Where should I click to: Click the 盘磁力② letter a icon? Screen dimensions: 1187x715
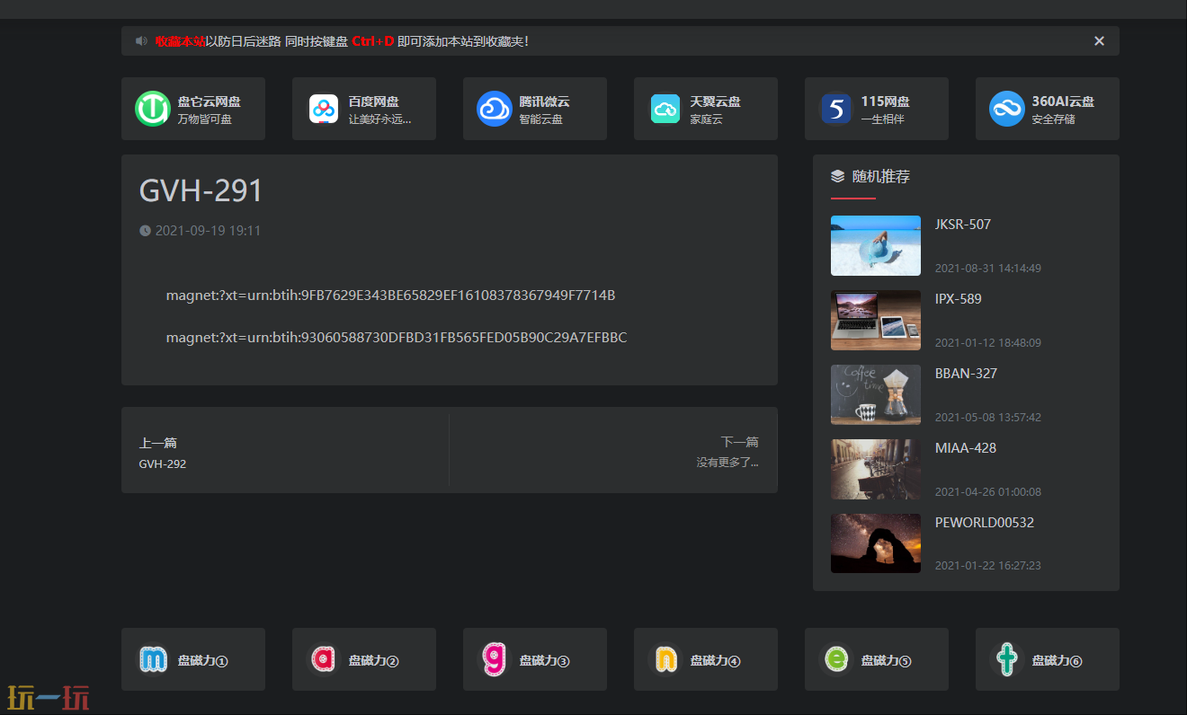click(324, 659)
